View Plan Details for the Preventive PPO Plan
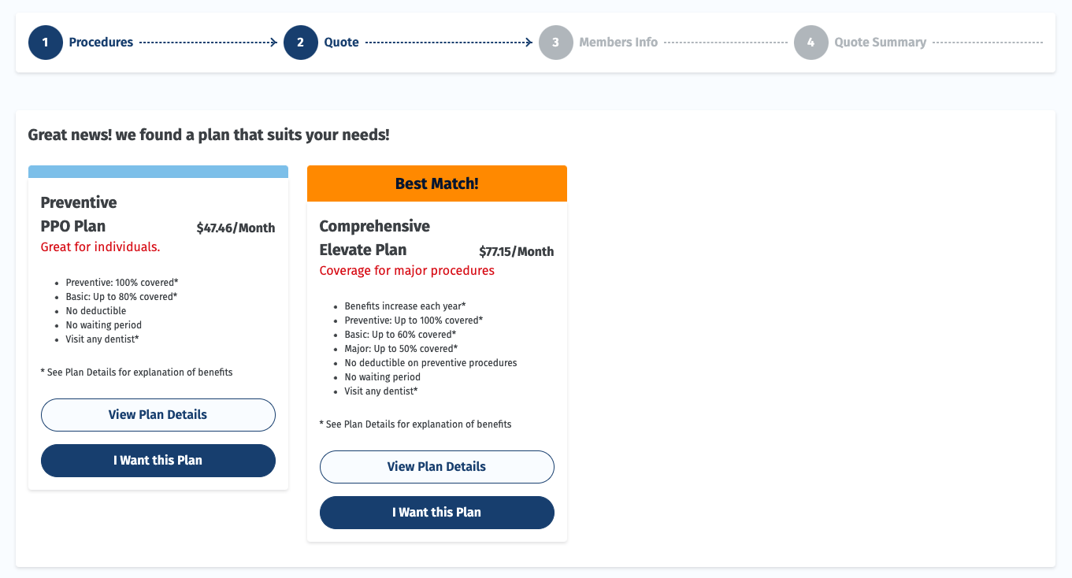This screenshot has height=578, width=1072. (x=158, y=415)
